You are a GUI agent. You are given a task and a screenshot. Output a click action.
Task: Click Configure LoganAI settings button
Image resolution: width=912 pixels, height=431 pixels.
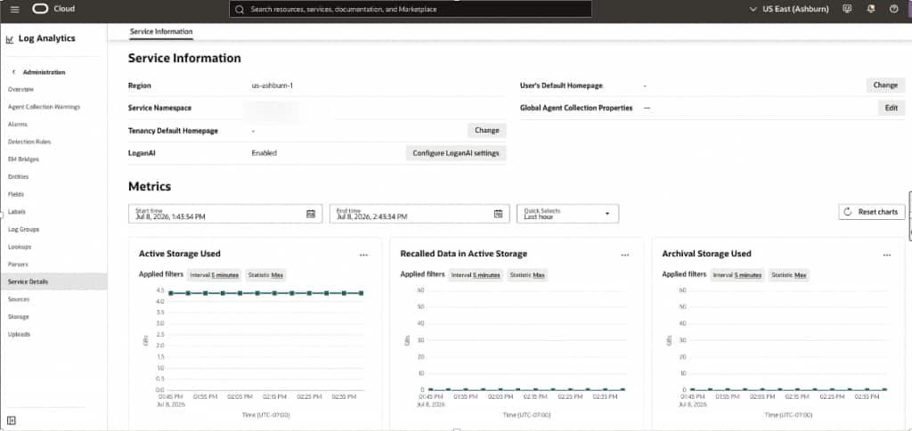456,153
